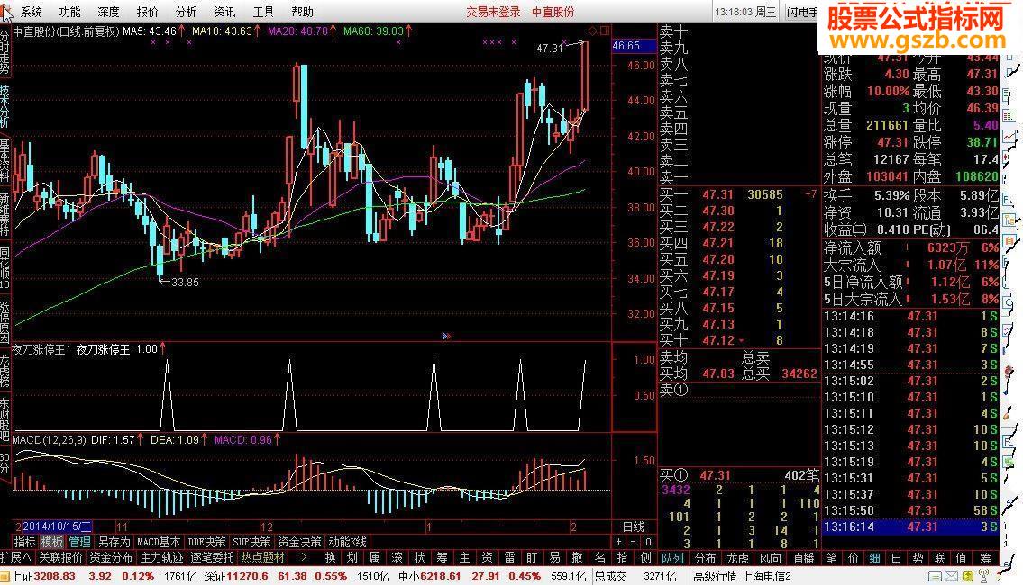This screenshot has height=585, width=1023.
Task: Open the 报价 menu
Action: [x=148, y=12]
